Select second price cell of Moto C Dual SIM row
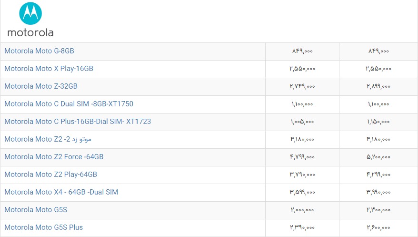Viewport: 418px width, 237px height. click(378, 104)
